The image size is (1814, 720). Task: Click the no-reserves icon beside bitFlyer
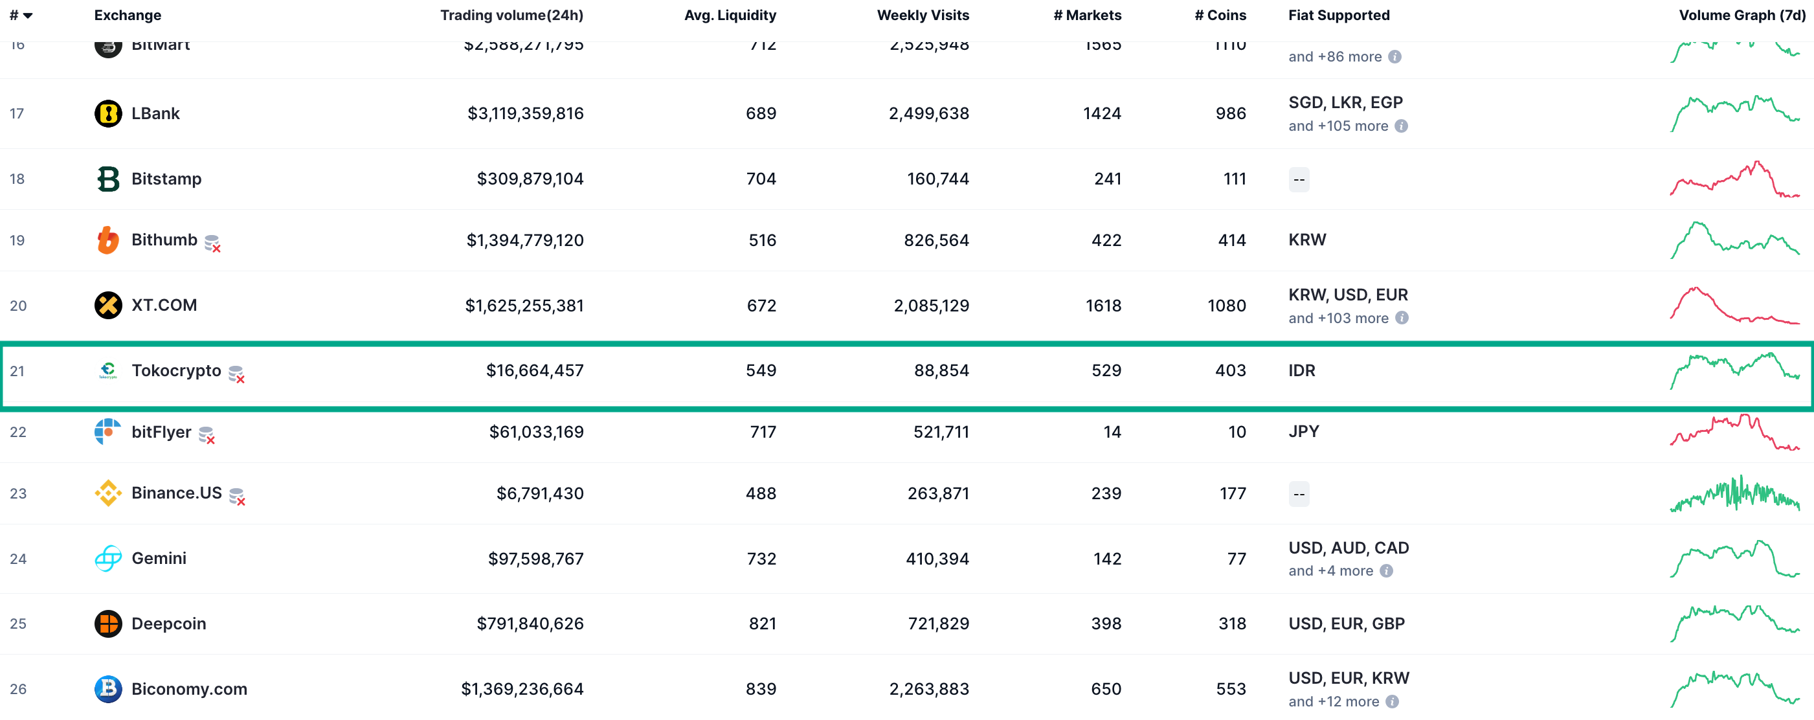[x=207, y=435]
